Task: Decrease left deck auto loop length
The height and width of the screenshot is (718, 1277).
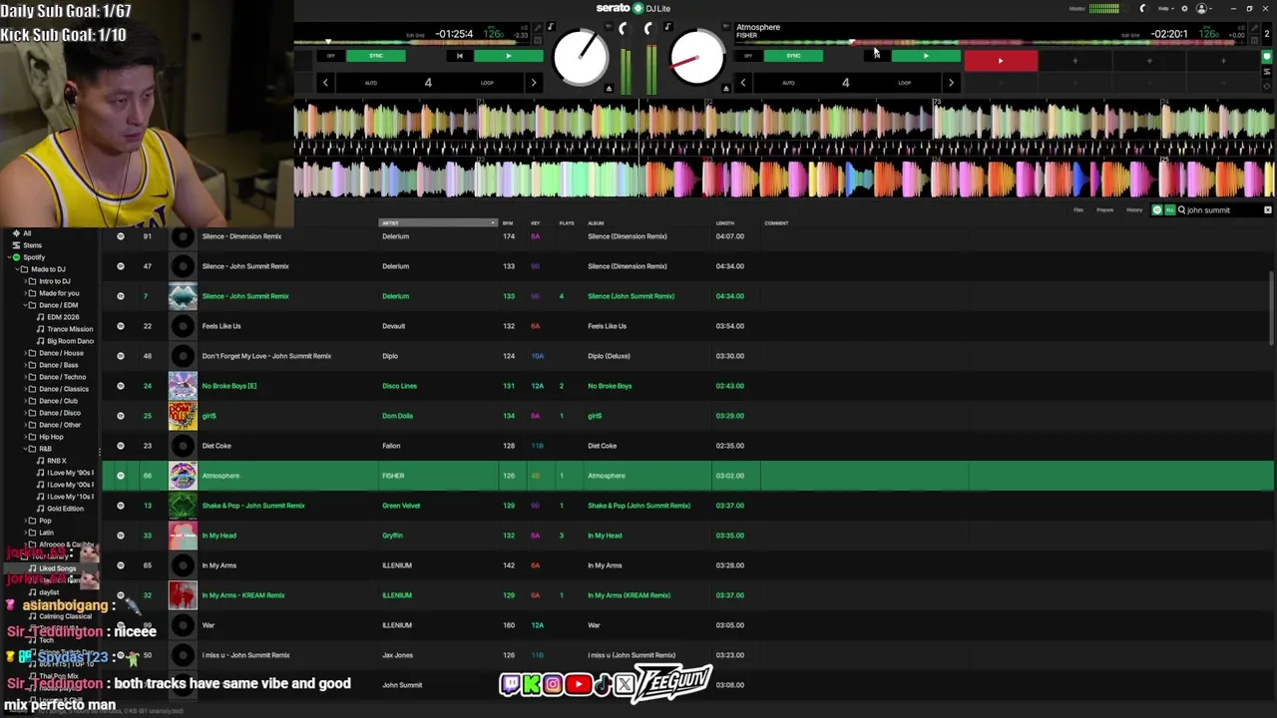Action: (325, 83)
